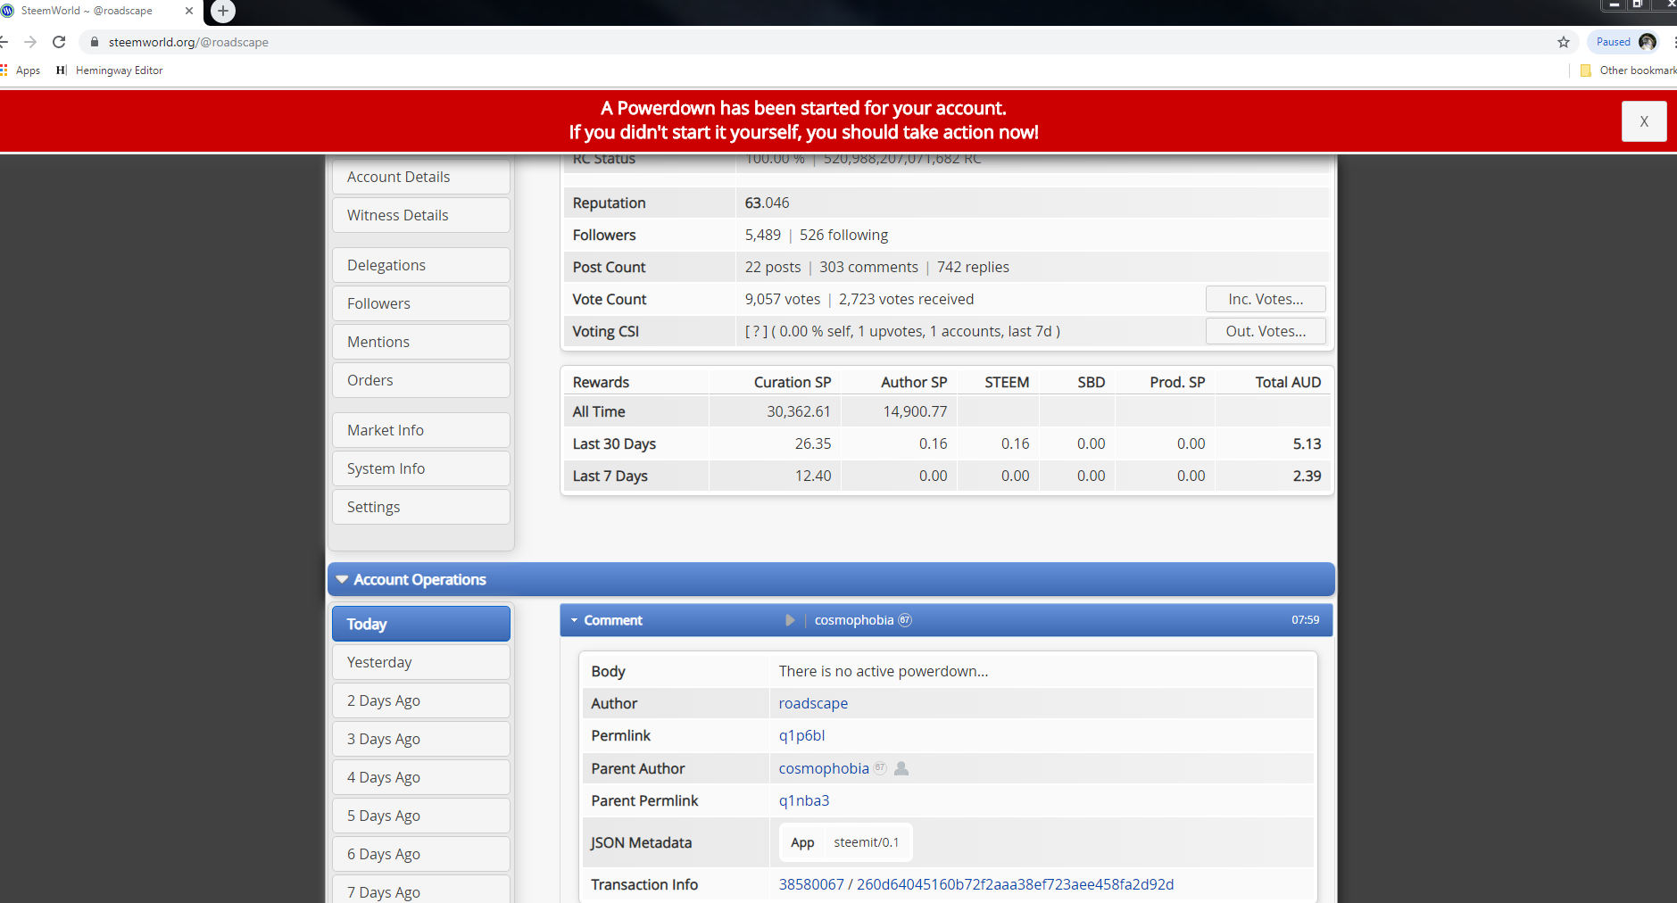Open the Settings section
Viewport: 1677px width, 903px height.
tap(421, 507)
